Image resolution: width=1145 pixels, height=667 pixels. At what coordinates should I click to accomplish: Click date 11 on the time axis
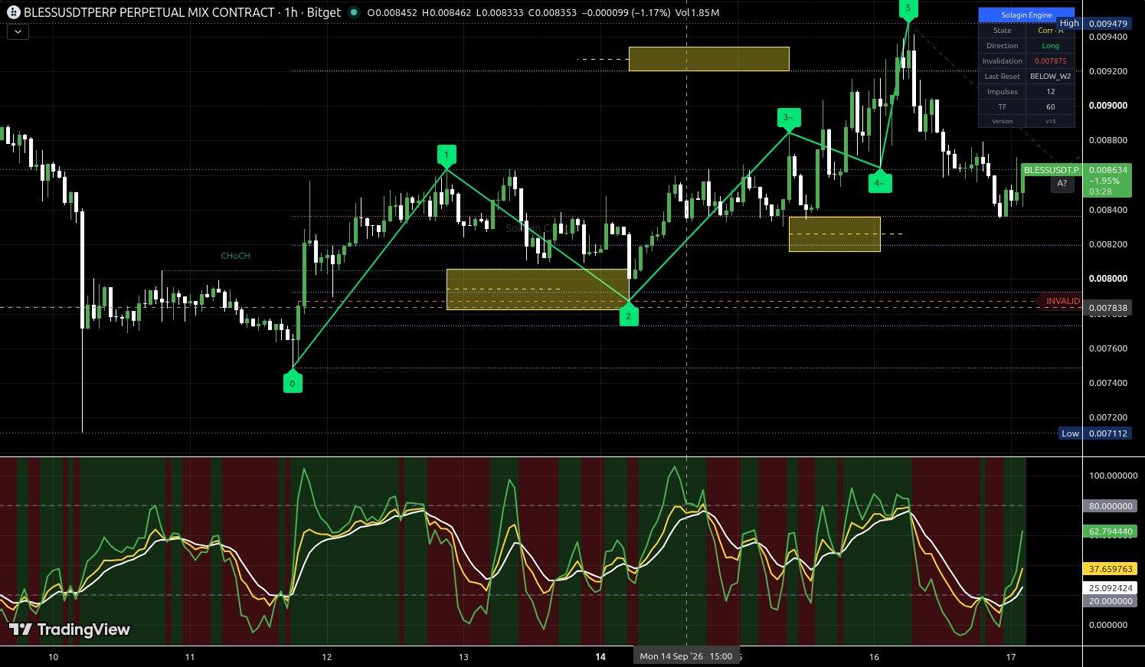pos(190,656)
